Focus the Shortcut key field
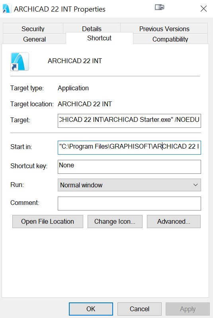The height and width of the screenshot is (318, 213). click(129, 167)
